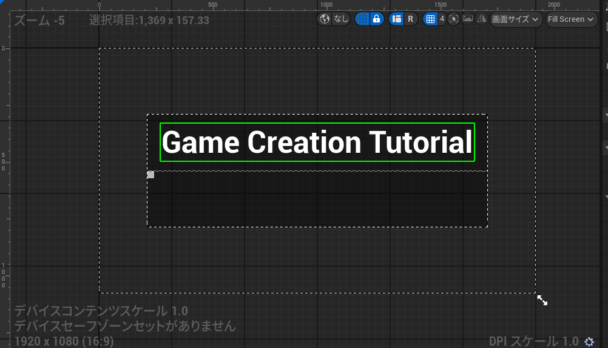Toggle grid snapping icon
The image size is (608, 348).
click(430, 19)
